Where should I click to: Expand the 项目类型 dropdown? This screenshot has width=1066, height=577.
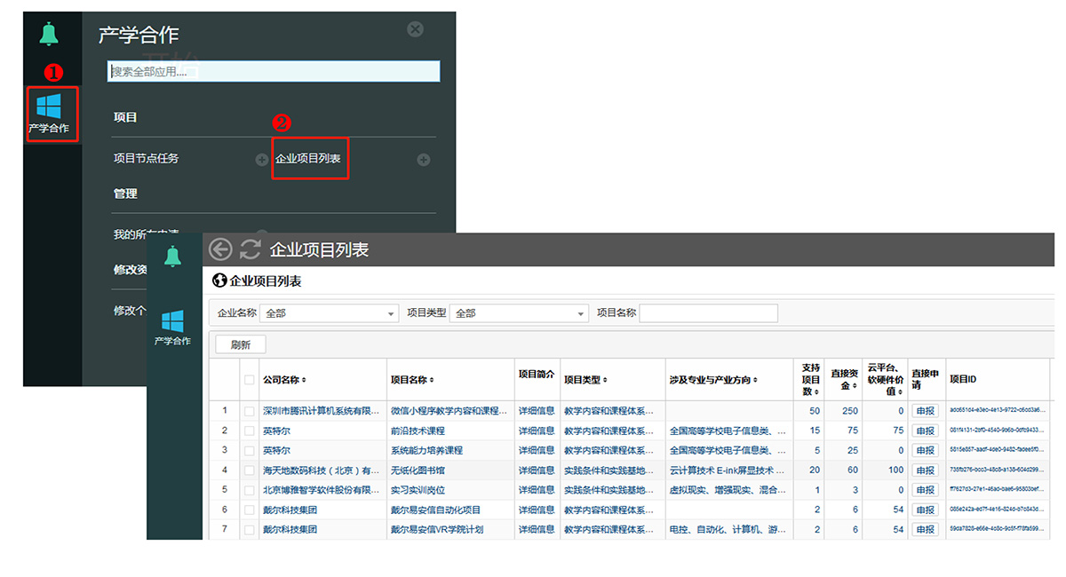pos(519,313)
